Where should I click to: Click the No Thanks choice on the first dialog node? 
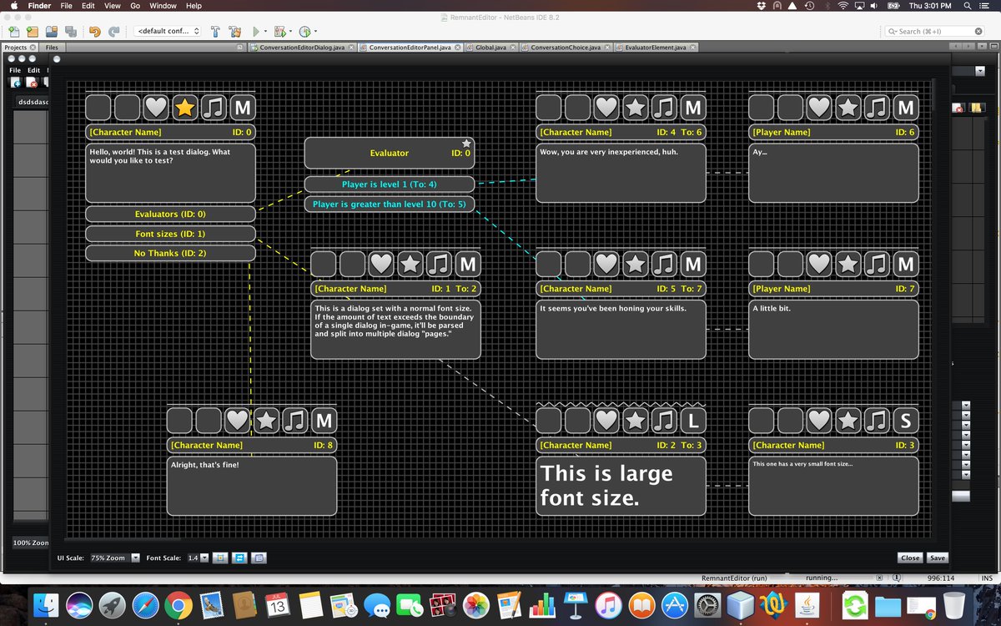click(x=170, y=253)
